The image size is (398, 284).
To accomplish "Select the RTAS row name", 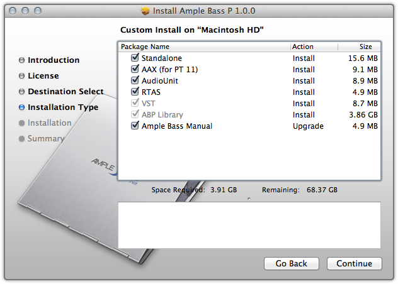I will pos(151,92).
